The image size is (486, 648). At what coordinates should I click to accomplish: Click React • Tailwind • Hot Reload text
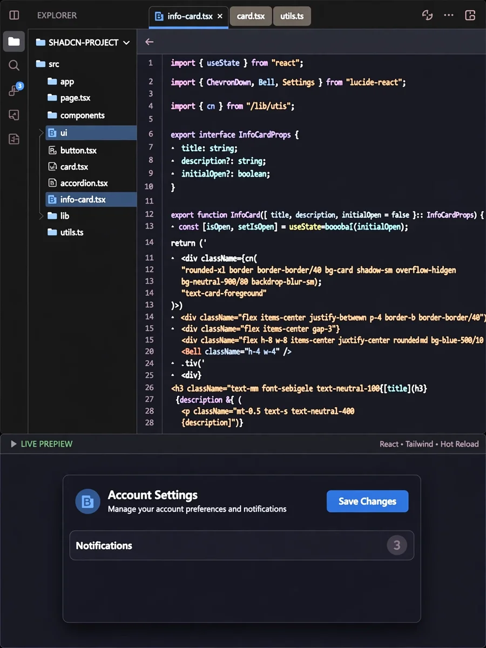(429, 444)
